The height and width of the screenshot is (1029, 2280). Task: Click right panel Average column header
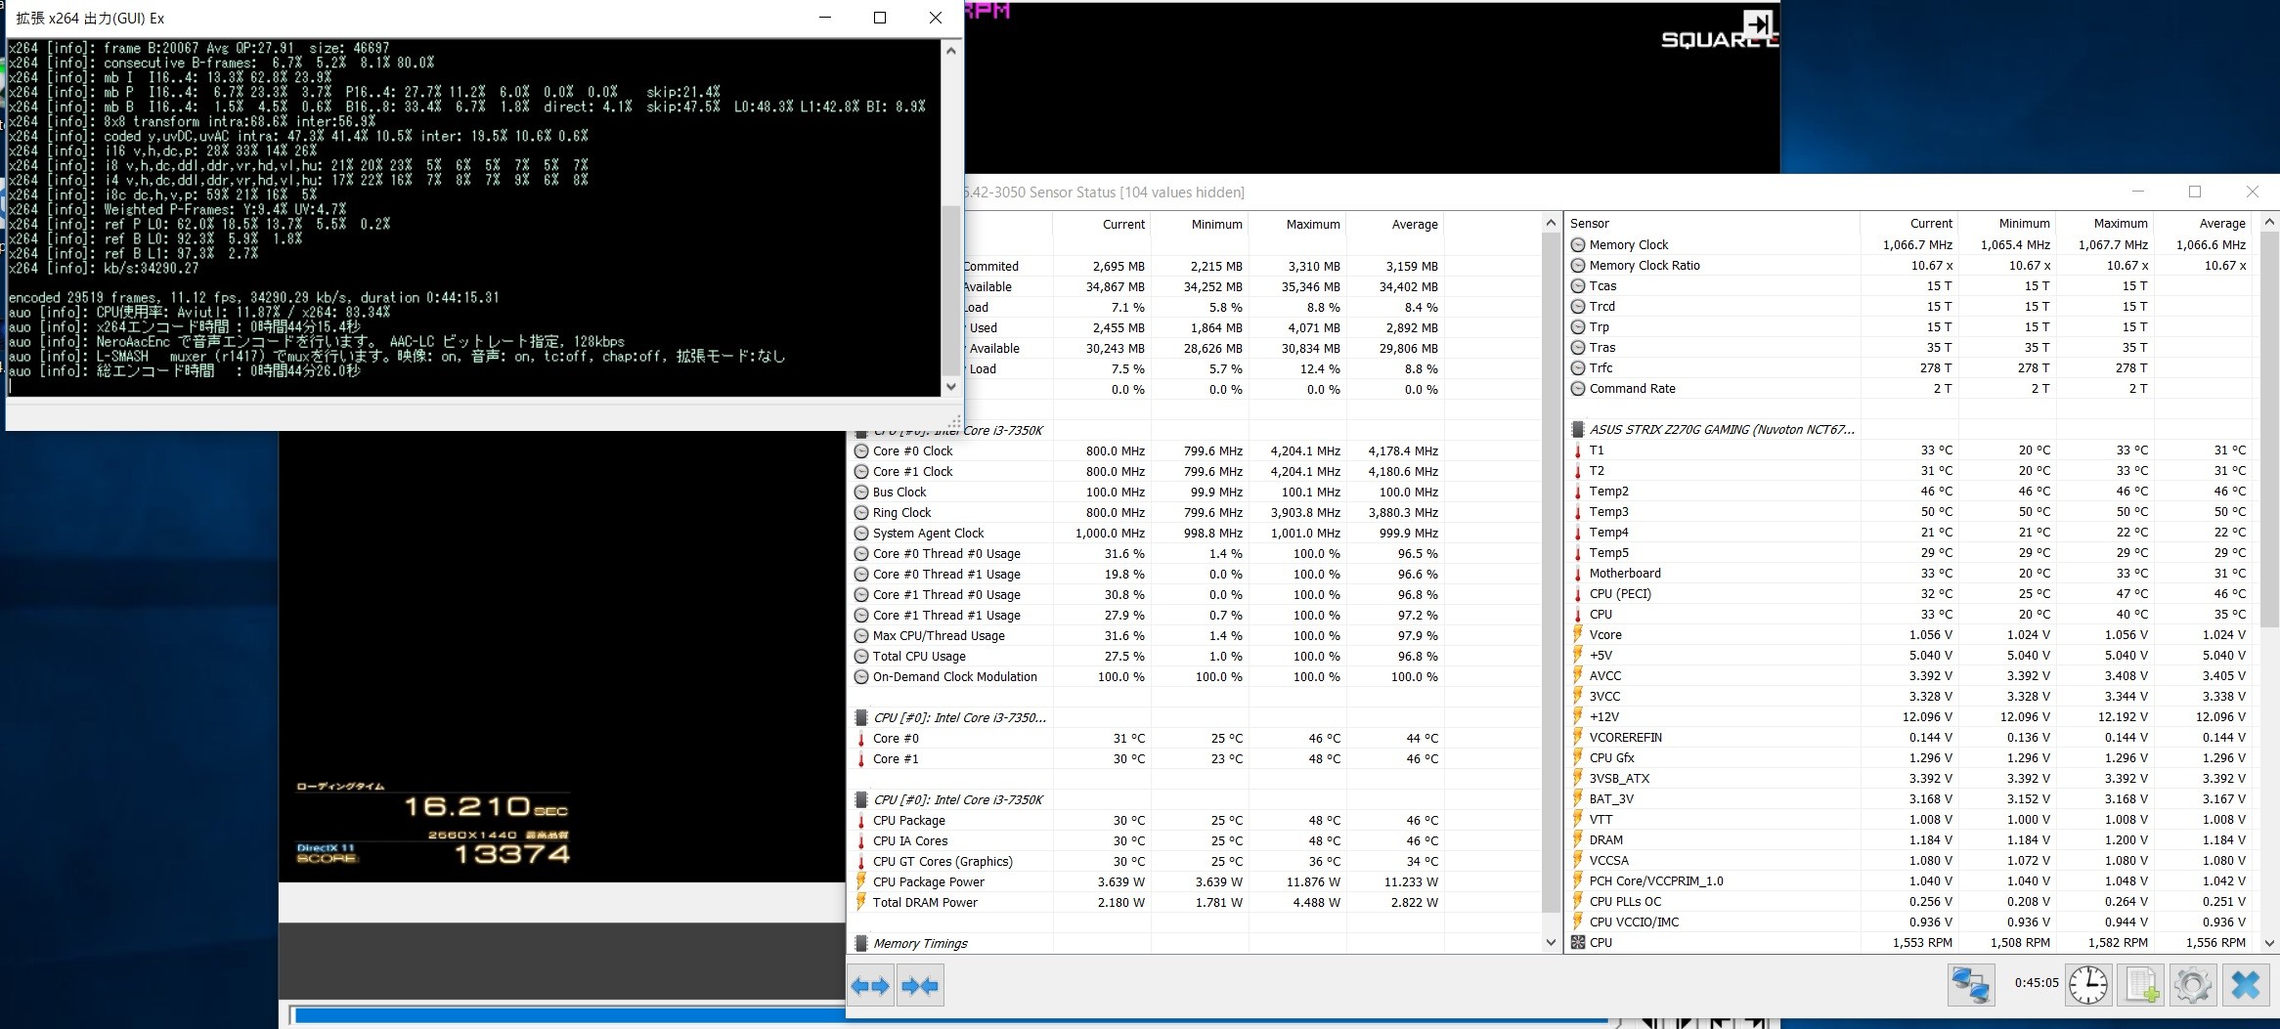coord(2203,223)
